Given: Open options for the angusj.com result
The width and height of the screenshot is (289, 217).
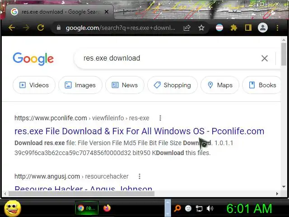Looking at the screenshot, I should (x=140, y=176).
